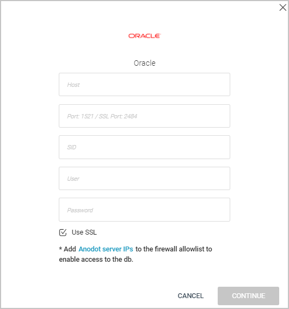Click the 'SID' placeholder text
Viewport: 289px width, 309px height.
tap(71, 147)
